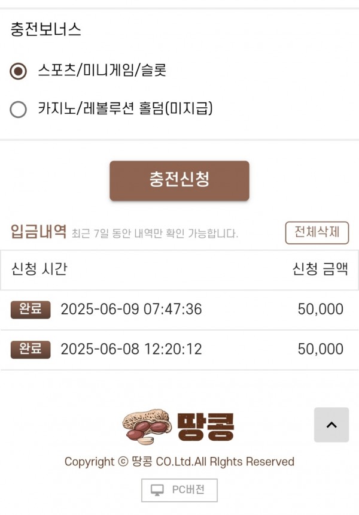This screenshot has height=515, width=359.
Task: Click the copyright 땅콩 CO.Ltd text
Action: click(179, 462)
